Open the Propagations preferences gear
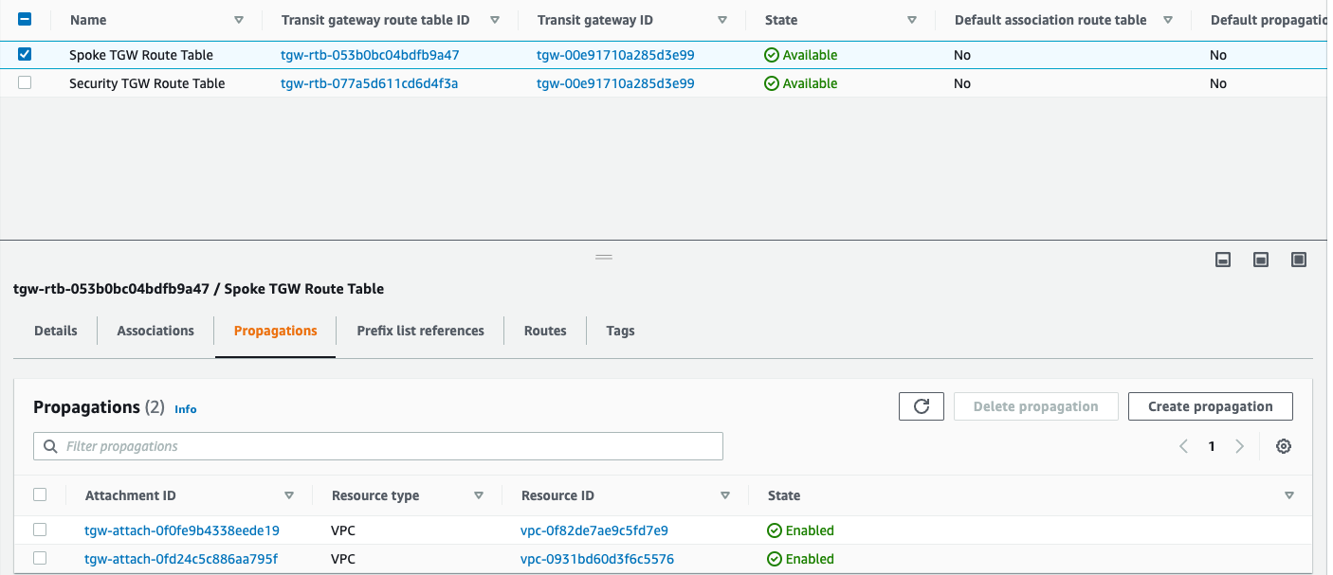Screen dimensions: 1333x575 click(x=1284, y=445)
